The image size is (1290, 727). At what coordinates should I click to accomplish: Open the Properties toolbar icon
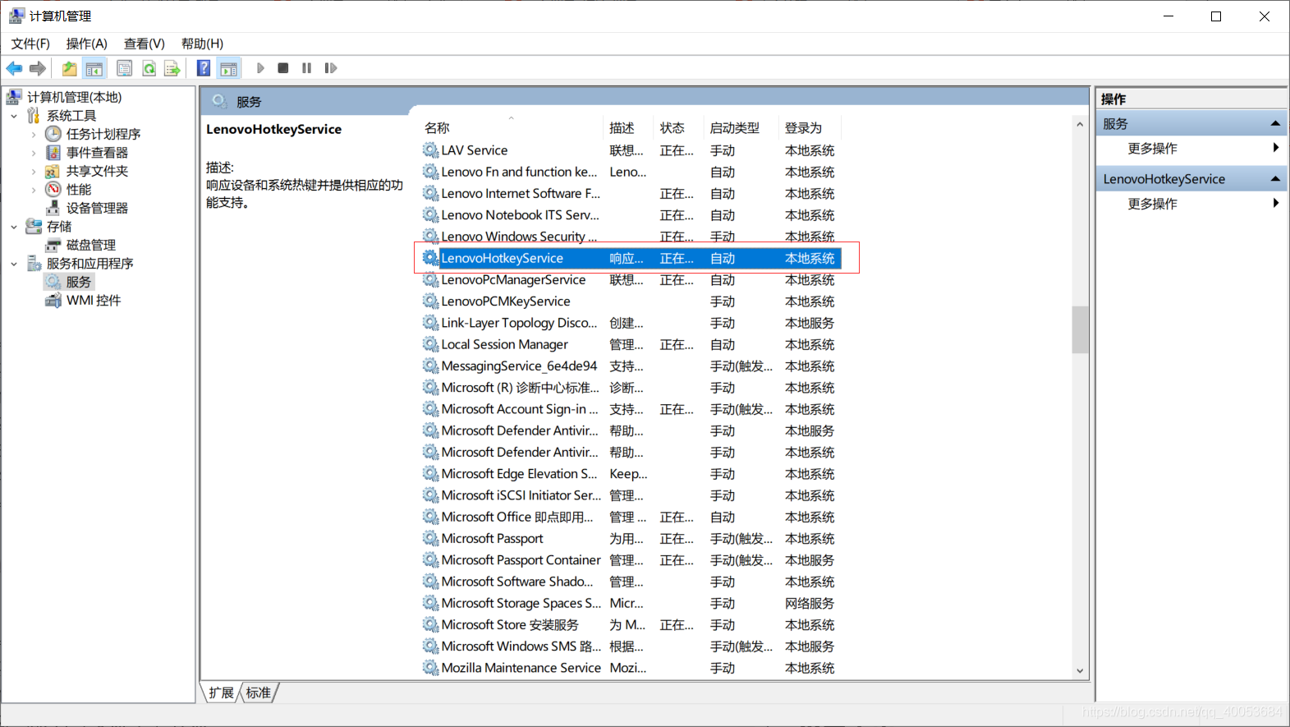pyautogui.click(x=124, y=68)
